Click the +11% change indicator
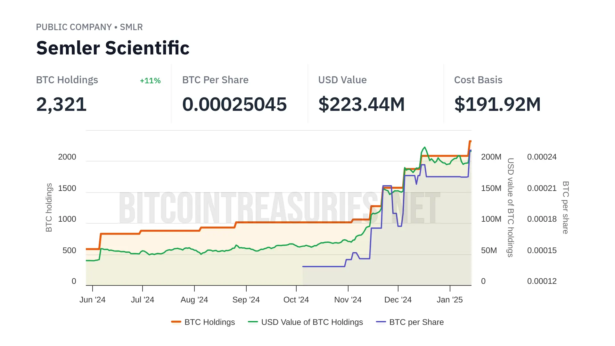Image resolution: width=615 pixels, height=346 pixels. coord(150,81)
